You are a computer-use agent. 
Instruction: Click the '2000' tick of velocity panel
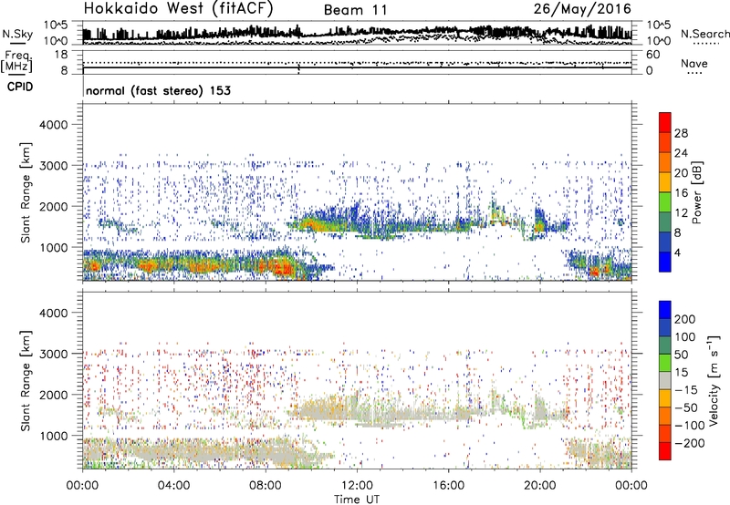(x=54, y=395)
